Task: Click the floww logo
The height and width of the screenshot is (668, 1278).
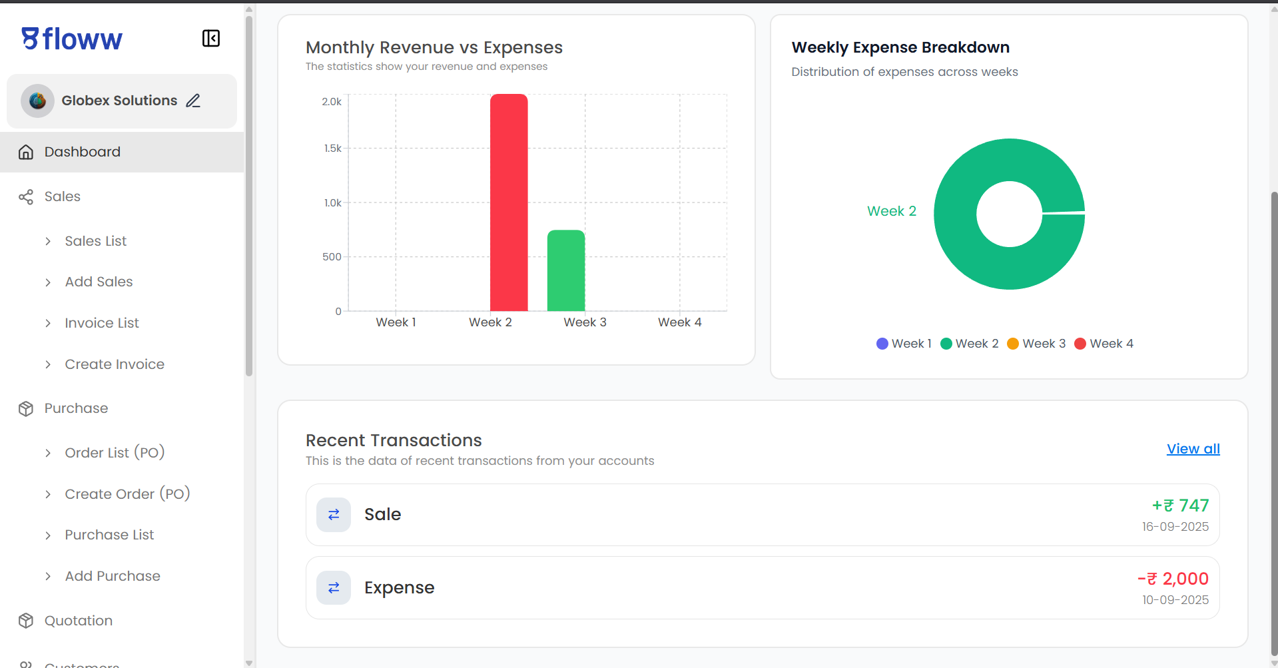Action: click(x=72, y=39)
